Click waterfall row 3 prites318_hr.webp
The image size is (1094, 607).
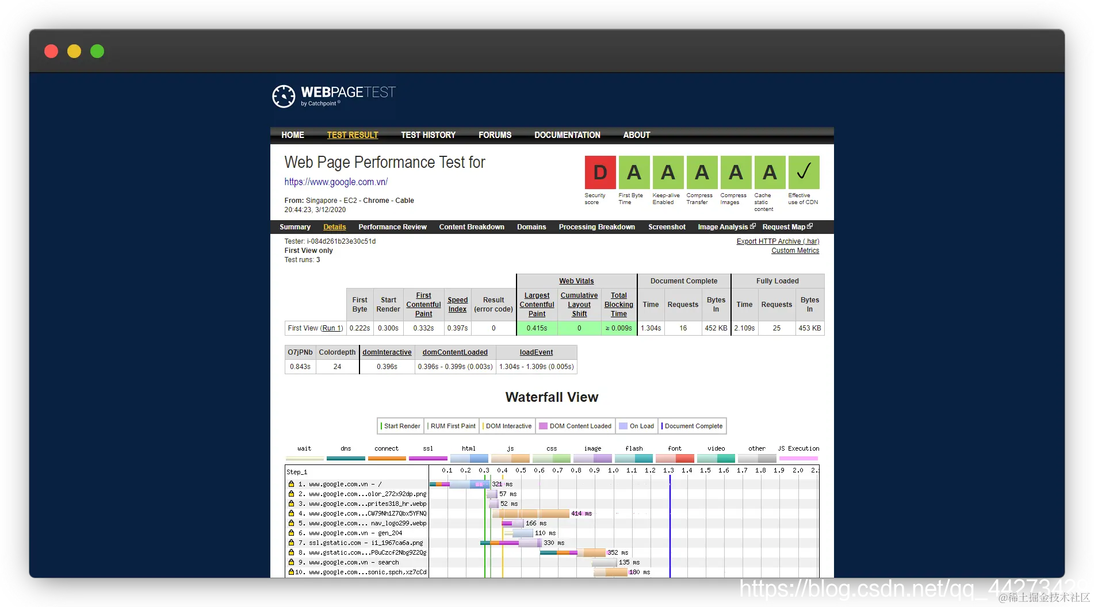[357, 504]
